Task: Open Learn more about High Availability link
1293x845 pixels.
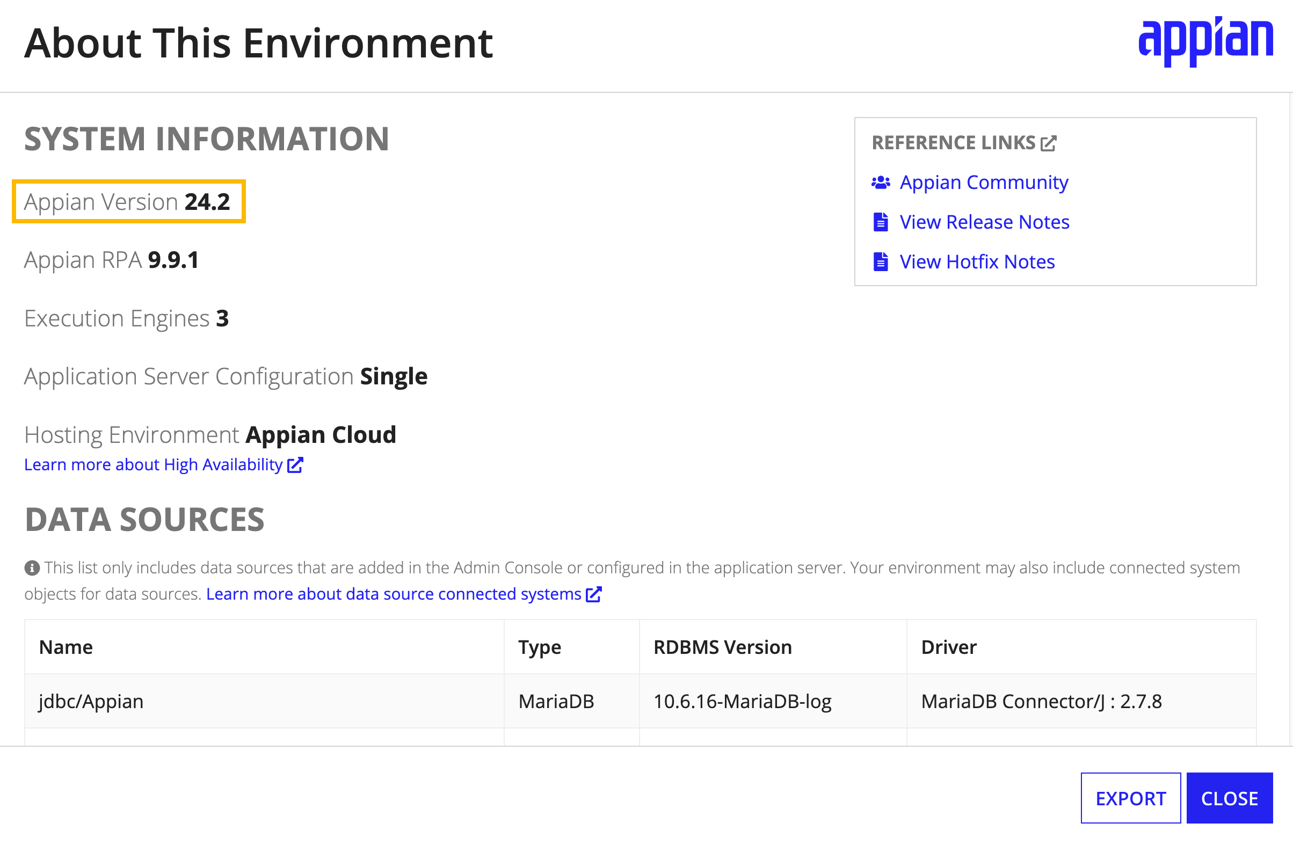Action: (153, 465)
